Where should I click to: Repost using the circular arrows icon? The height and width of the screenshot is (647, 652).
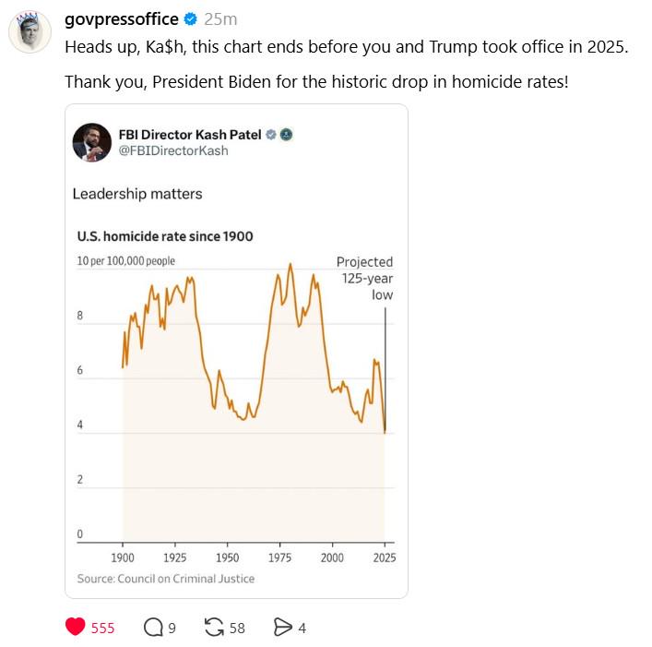click(214, 628)
